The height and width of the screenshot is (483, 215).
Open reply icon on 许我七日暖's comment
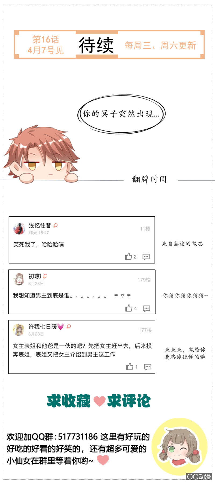click(x=148, y=367)
